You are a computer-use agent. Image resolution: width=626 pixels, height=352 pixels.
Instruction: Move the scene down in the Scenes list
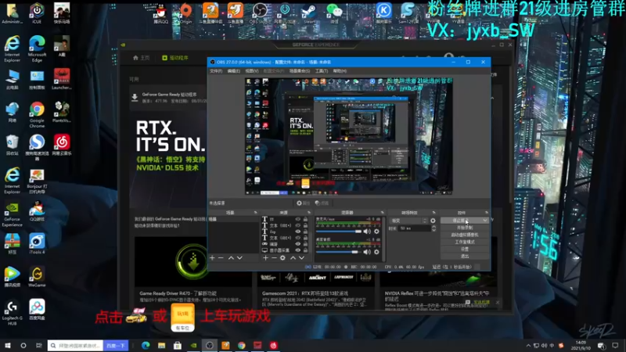pos(239,258)
